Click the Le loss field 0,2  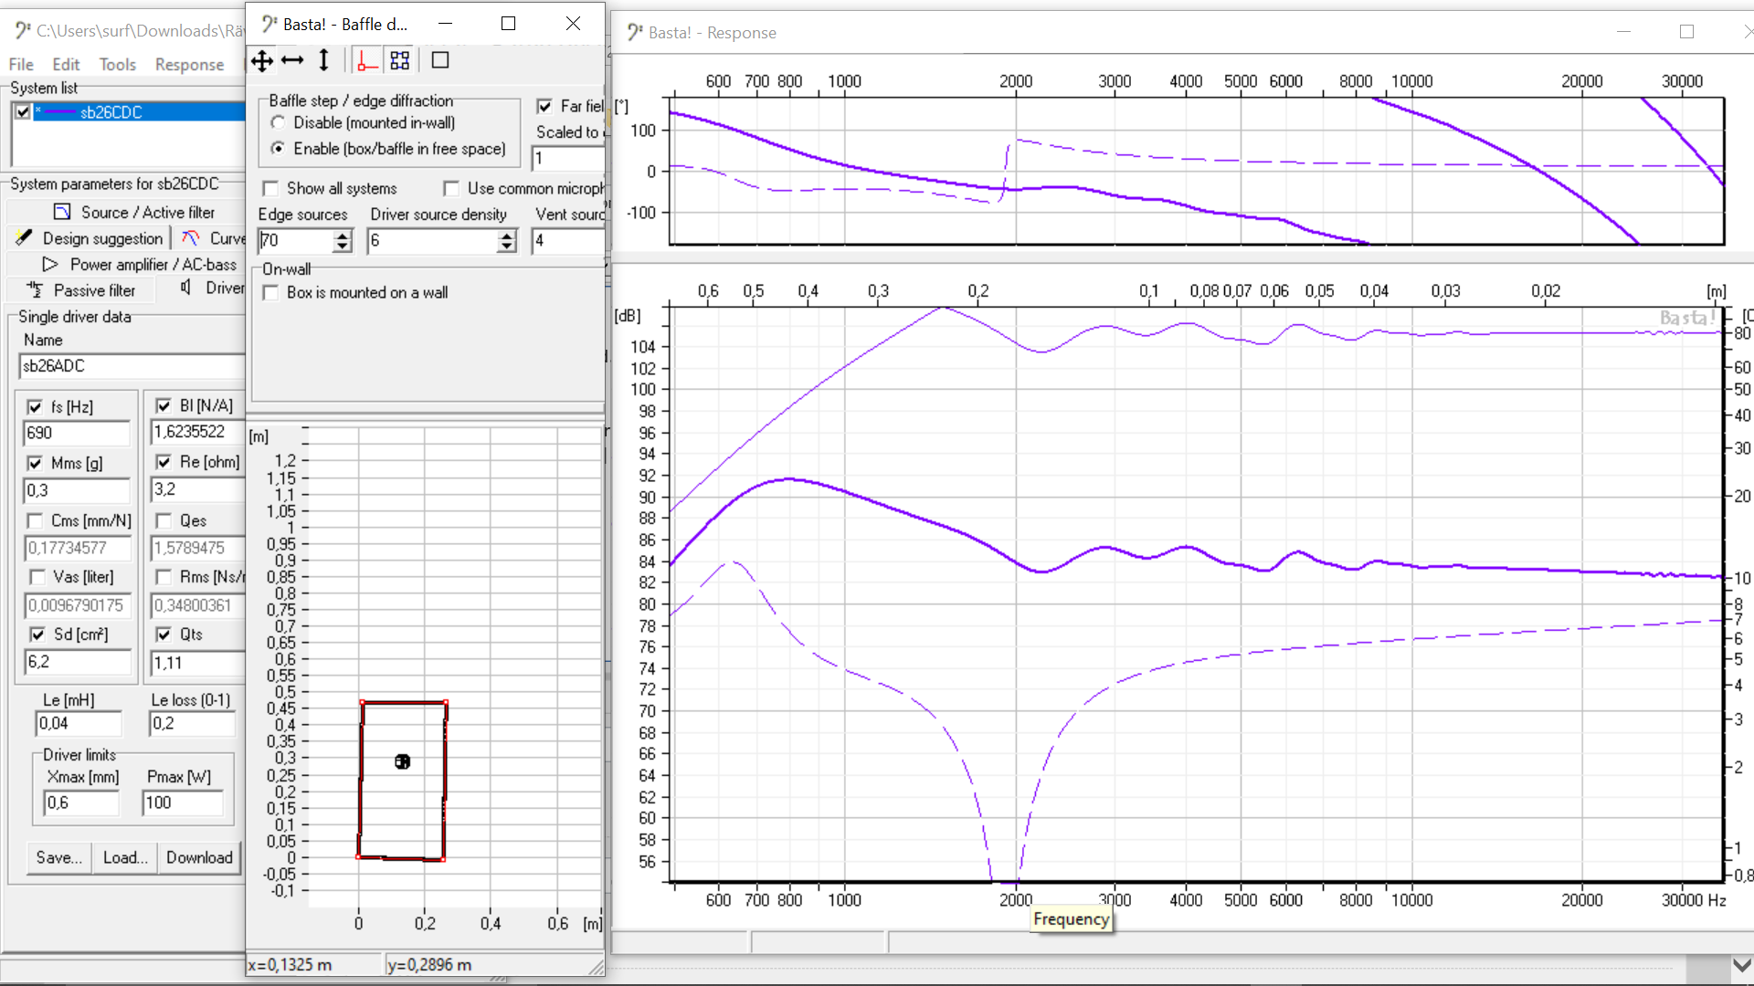(x=192, y=723)
